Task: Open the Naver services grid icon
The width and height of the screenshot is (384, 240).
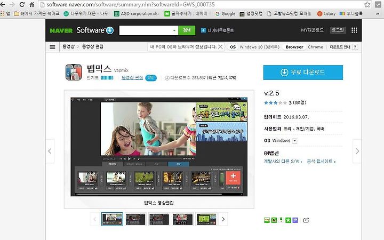Action: [x=354, y=30]
